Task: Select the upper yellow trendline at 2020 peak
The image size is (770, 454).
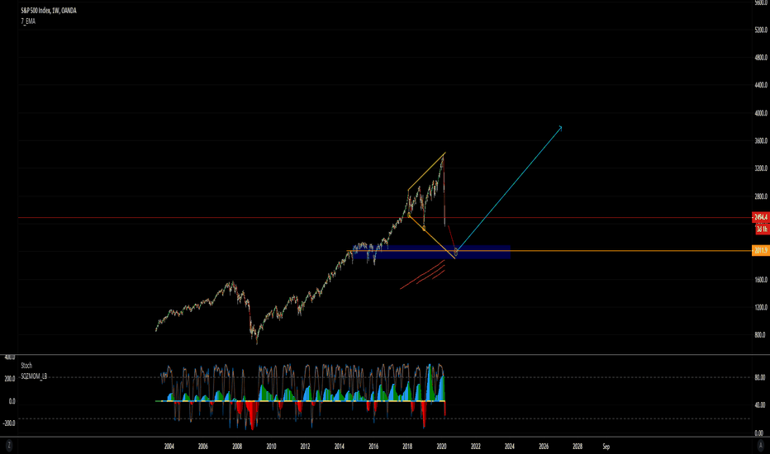Action: pos(426,172)
